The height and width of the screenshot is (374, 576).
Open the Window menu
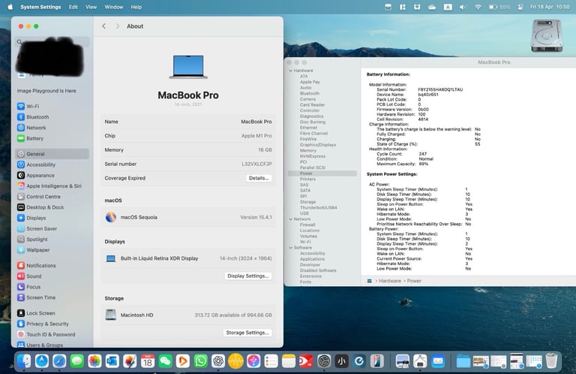point(114,7)
